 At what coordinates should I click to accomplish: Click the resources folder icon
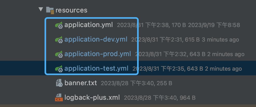click(50, 10)
